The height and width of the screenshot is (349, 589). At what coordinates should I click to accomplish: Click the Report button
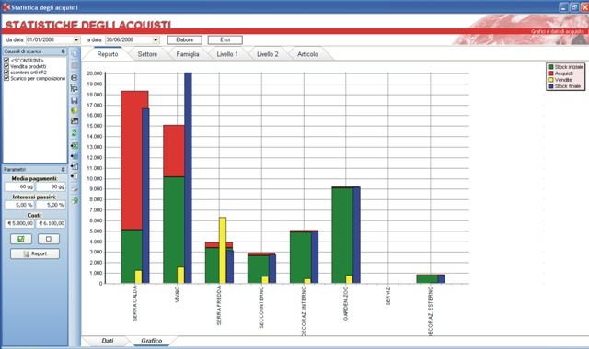(35, 253)
